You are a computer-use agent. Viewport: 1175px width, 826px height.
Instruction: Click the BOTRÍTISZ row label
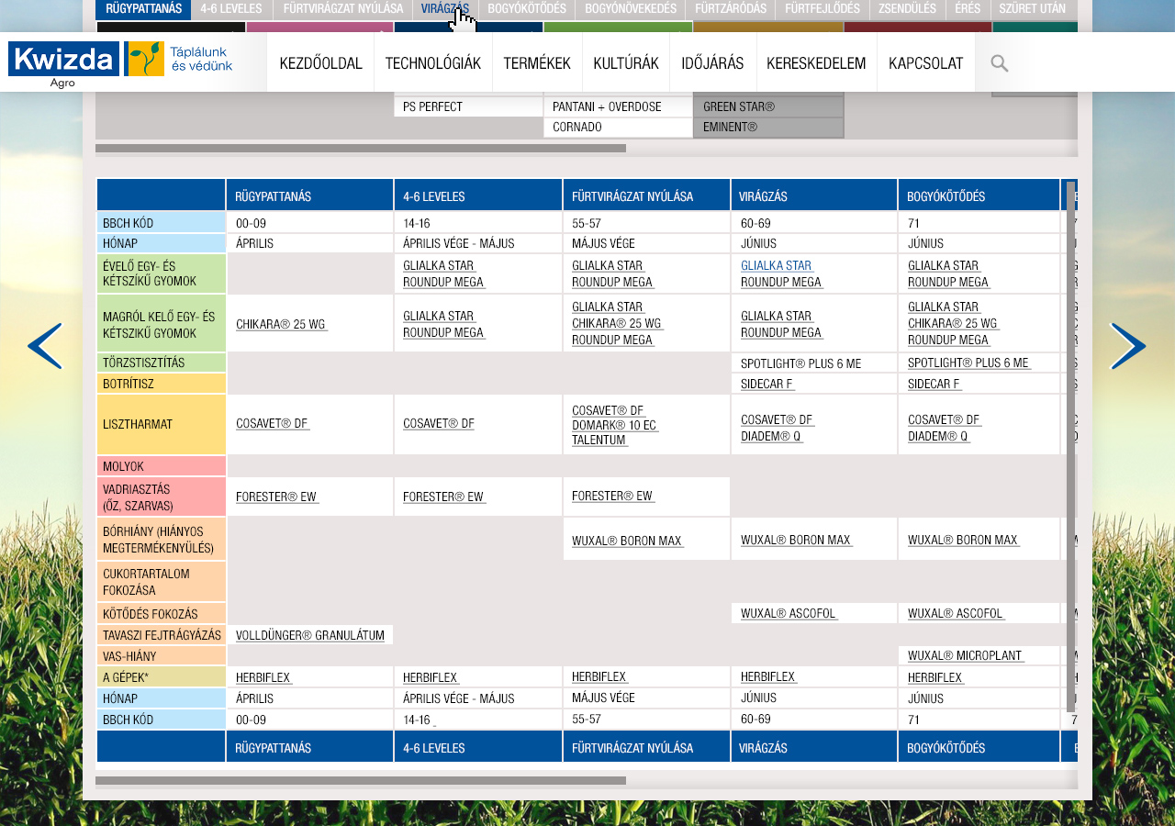(162, 384)
